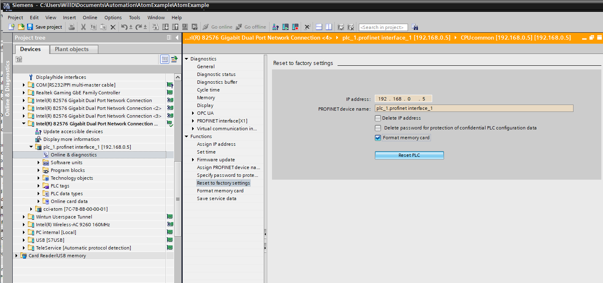Click the Accessible devices toolbar icon
The width and height of the screenshot is (603, 283).
pos(275,27)
